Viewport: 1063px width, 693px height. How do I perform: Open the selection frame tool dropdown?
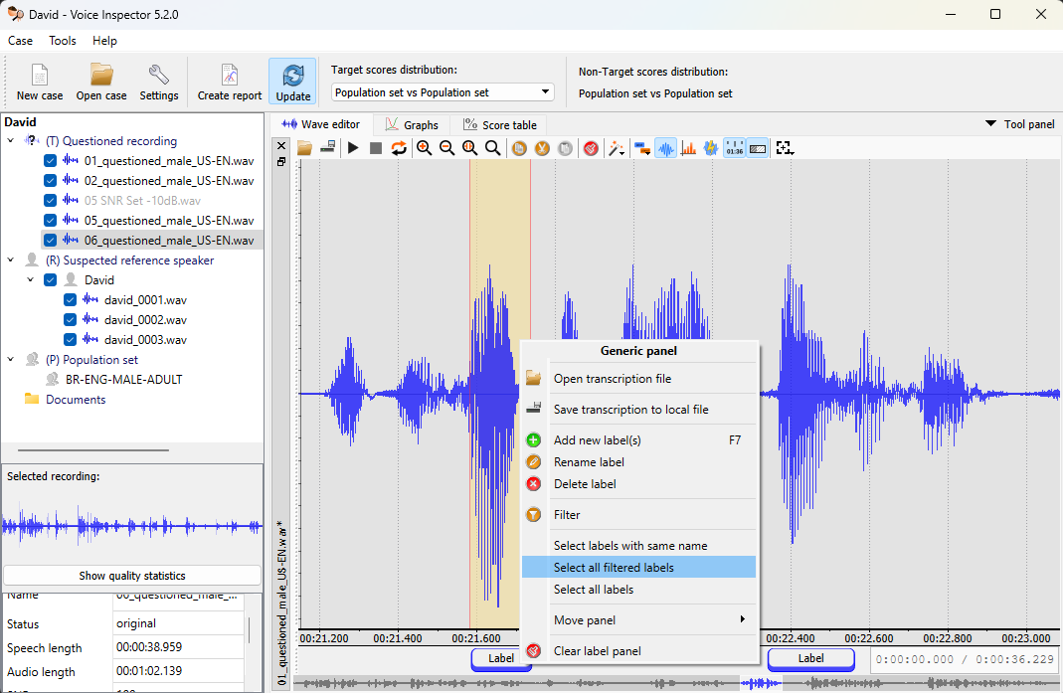click(x=785, y=148)
